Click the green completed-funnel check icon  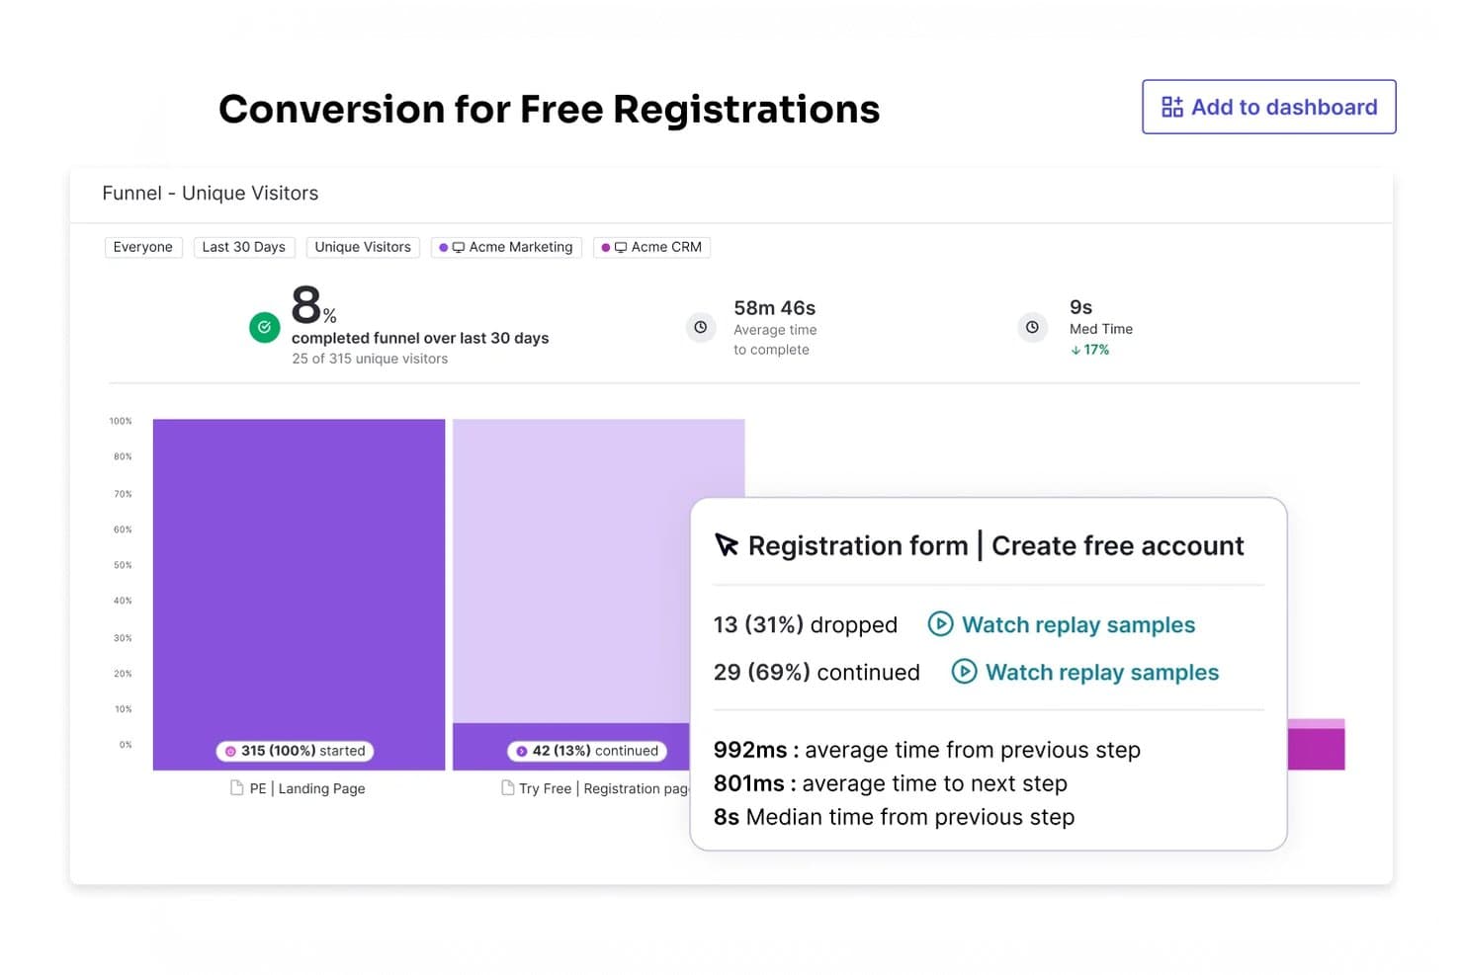[x=265, y=327]
